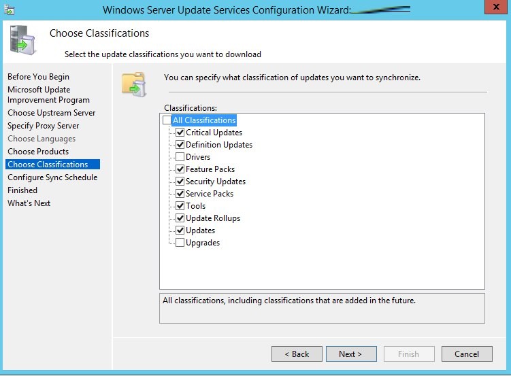This screenshot has height=376, width=511.
Task: Disable the Feature Packs checkbox
Action: pos(180,169)
